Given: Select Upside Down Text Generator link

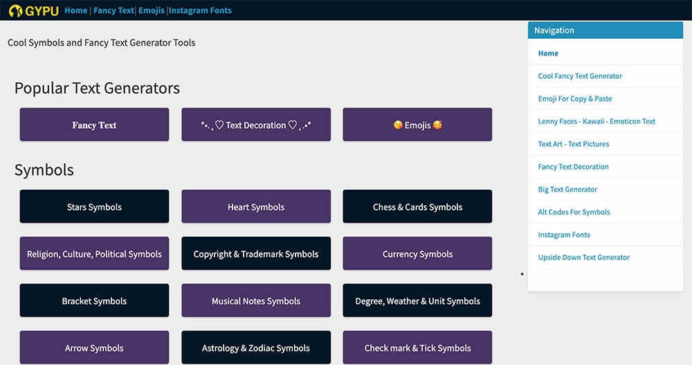Looking at the screenshot, I should click(x=583, y=258).
